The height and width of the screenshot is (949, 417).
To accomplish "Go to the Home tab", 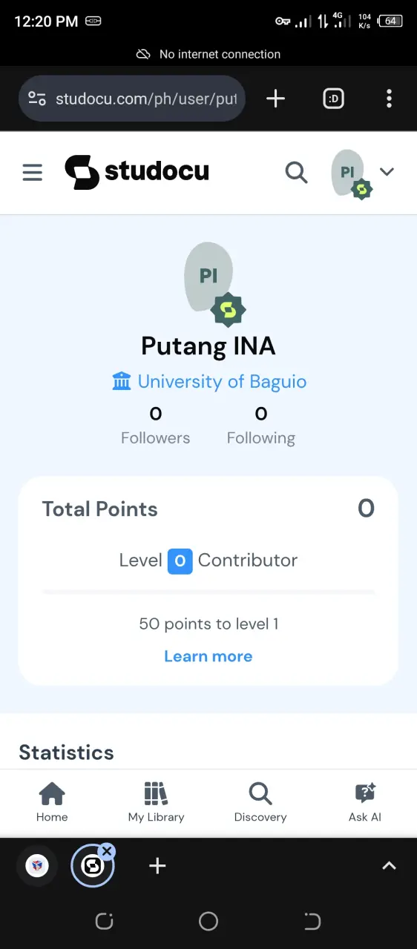I will (52, 803).
